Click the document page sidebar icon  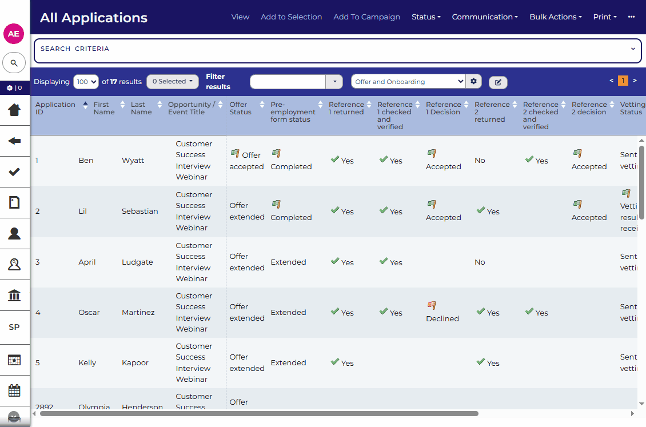[x=14, y=202]
